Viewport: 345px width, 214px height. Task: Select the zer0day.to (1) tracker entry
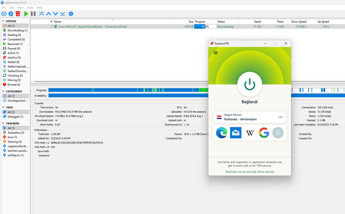pos(13,155)
